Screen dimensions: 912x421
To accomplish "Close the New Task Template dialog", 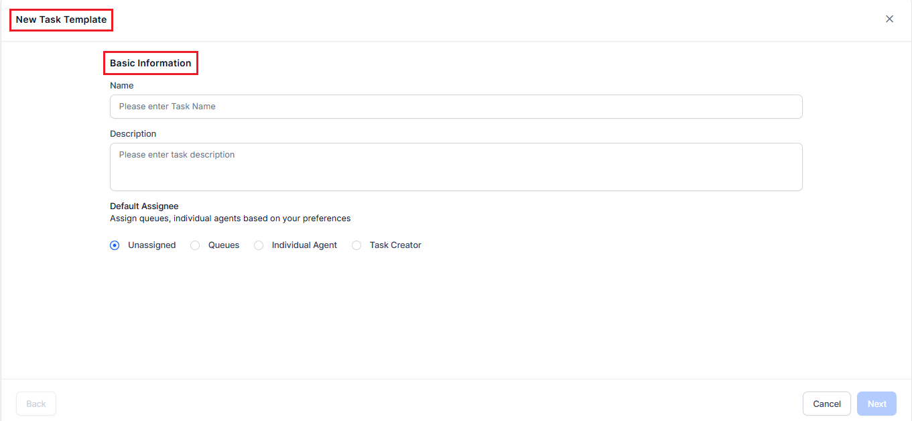I will click(x=889, y=19).
